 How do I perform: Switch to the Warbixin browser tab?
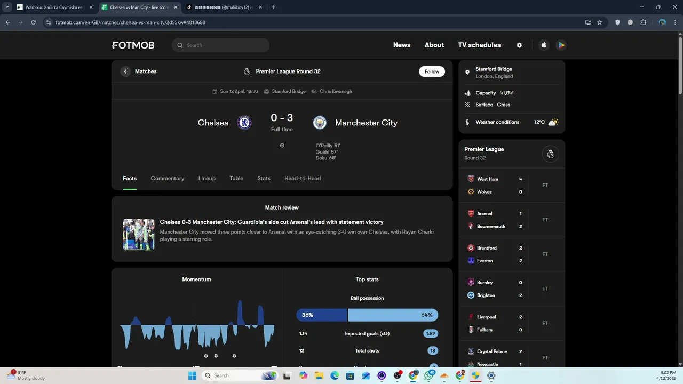(53, 7)
